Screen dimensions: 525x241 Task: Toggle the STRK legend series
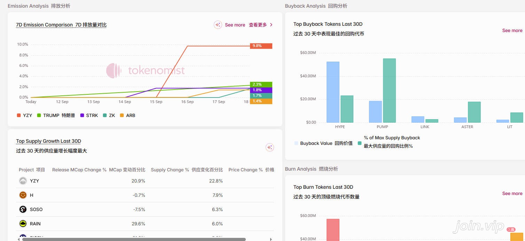click(89, 115)
